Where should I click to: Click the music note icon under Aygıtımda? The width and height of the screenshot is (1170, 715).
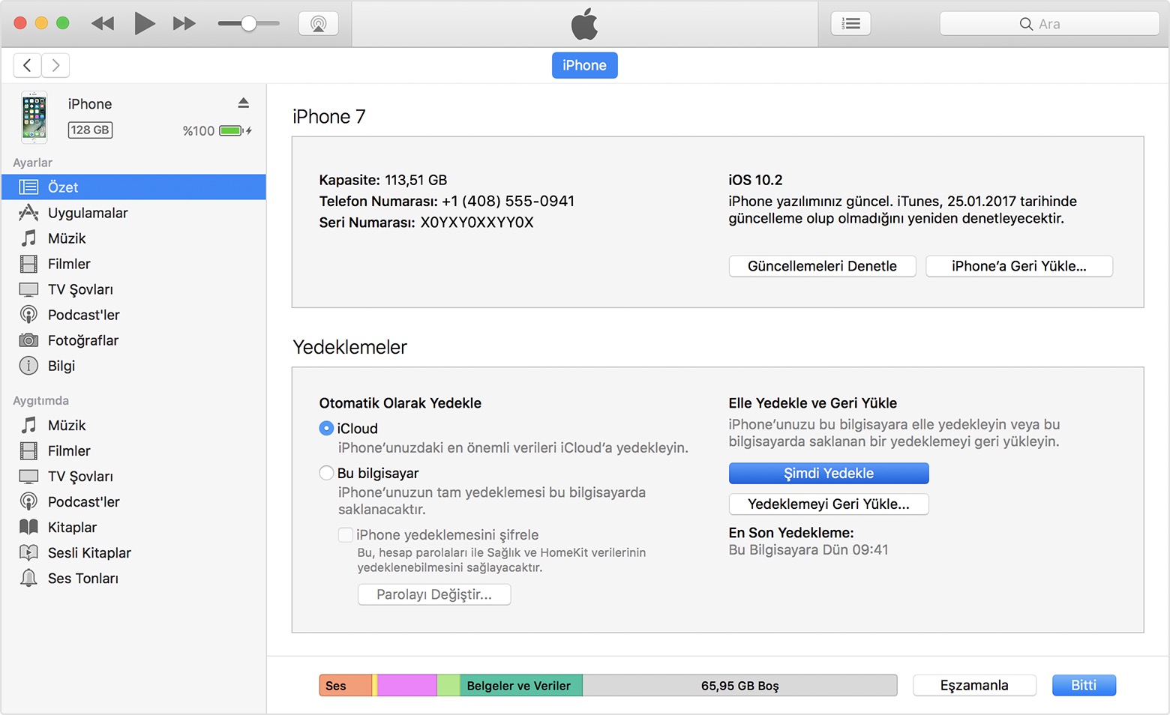(28, 425)
